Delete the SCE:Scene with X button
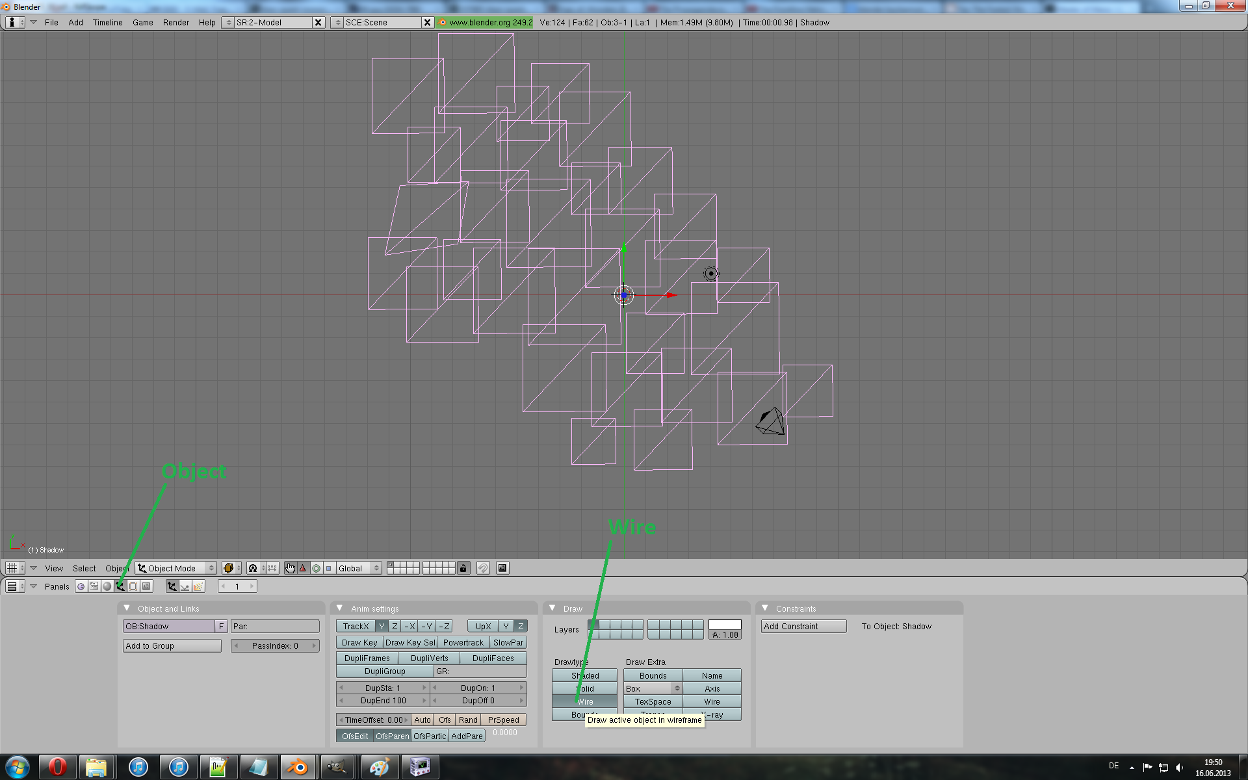 click(427, 22)
